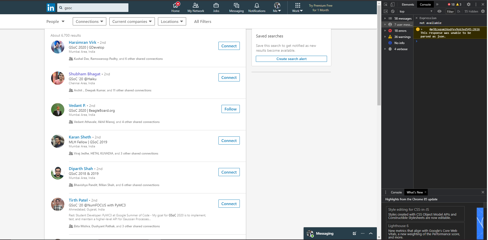Image resolution: width=488 pixels, height=240 pixels.
Task: Compose a new message in Messaging bar
Action: point(354,233)
